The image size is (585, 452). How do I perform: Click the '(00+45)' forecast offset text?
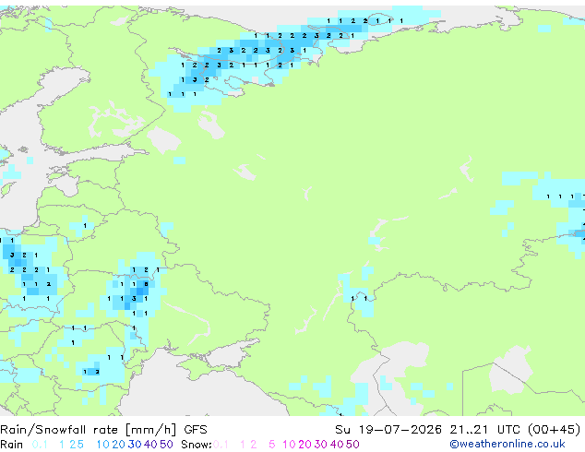[x=554, y=430]
